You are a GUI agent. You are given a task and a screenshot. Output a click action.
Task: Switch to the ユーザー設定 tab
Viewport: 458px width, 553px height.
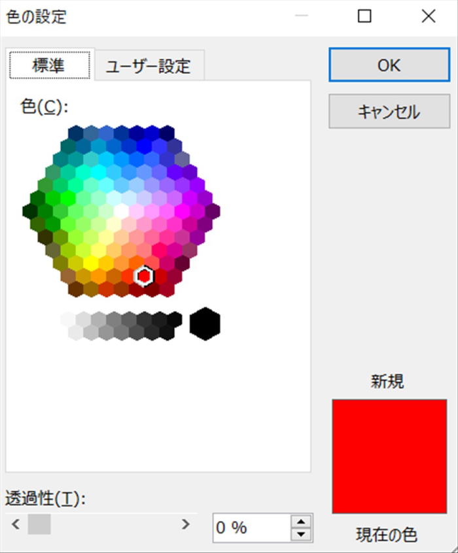pos(149,65)
